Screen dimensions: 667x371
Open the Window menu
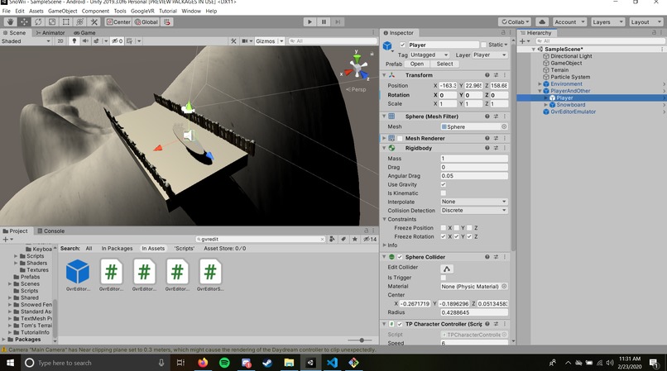click(191, 11)
